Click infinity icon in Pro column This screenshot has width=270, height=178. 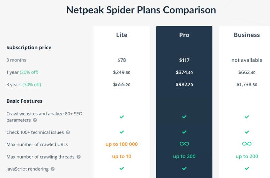tap(184, 144)
